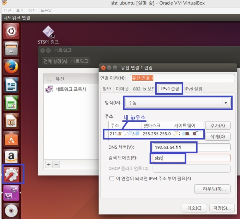Open Amazon launcher icon
240x219 pixels.
tap(11, 157)
